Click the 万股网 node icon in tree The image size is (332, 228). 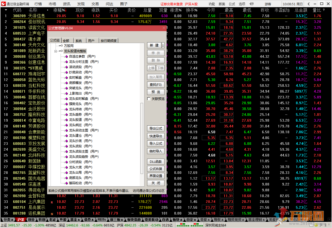pyautogui.click(x=61, y=46)
